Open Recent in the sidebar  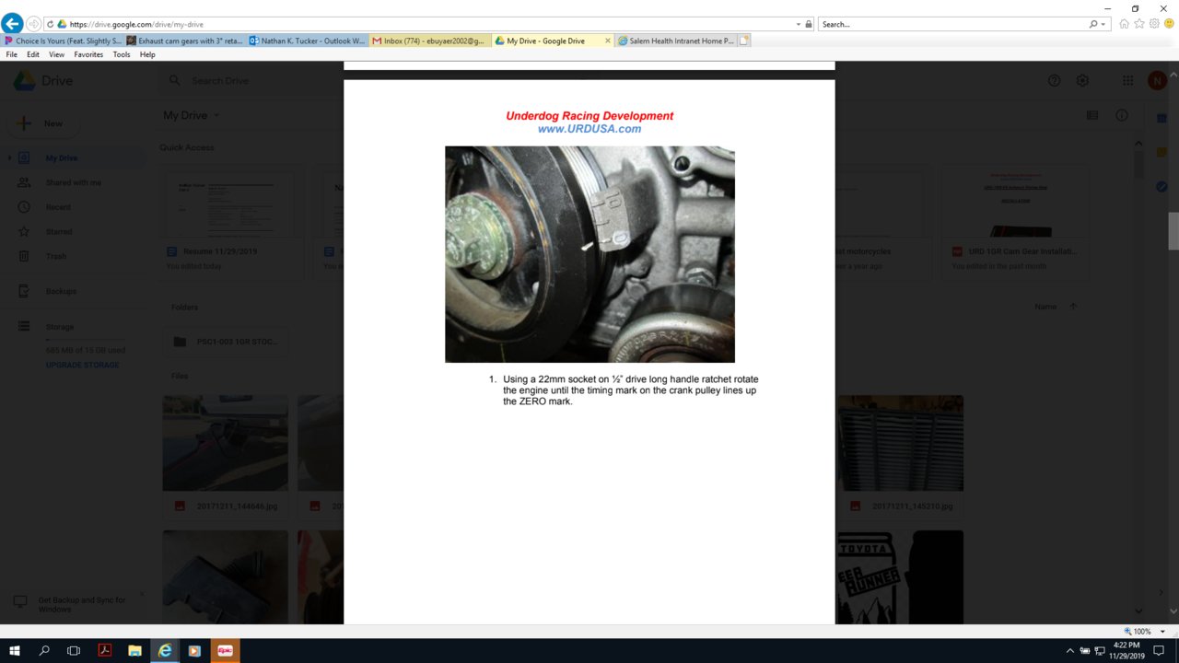point(58,207)
